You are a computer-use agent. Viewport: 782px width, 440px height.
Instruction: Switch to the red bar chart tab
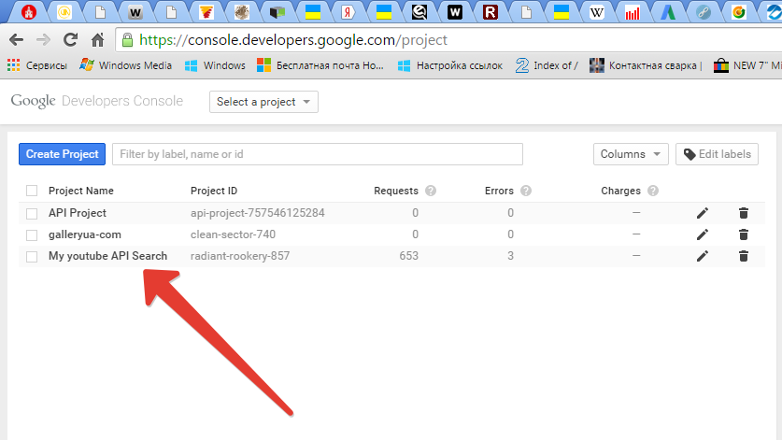click(632, 12)
